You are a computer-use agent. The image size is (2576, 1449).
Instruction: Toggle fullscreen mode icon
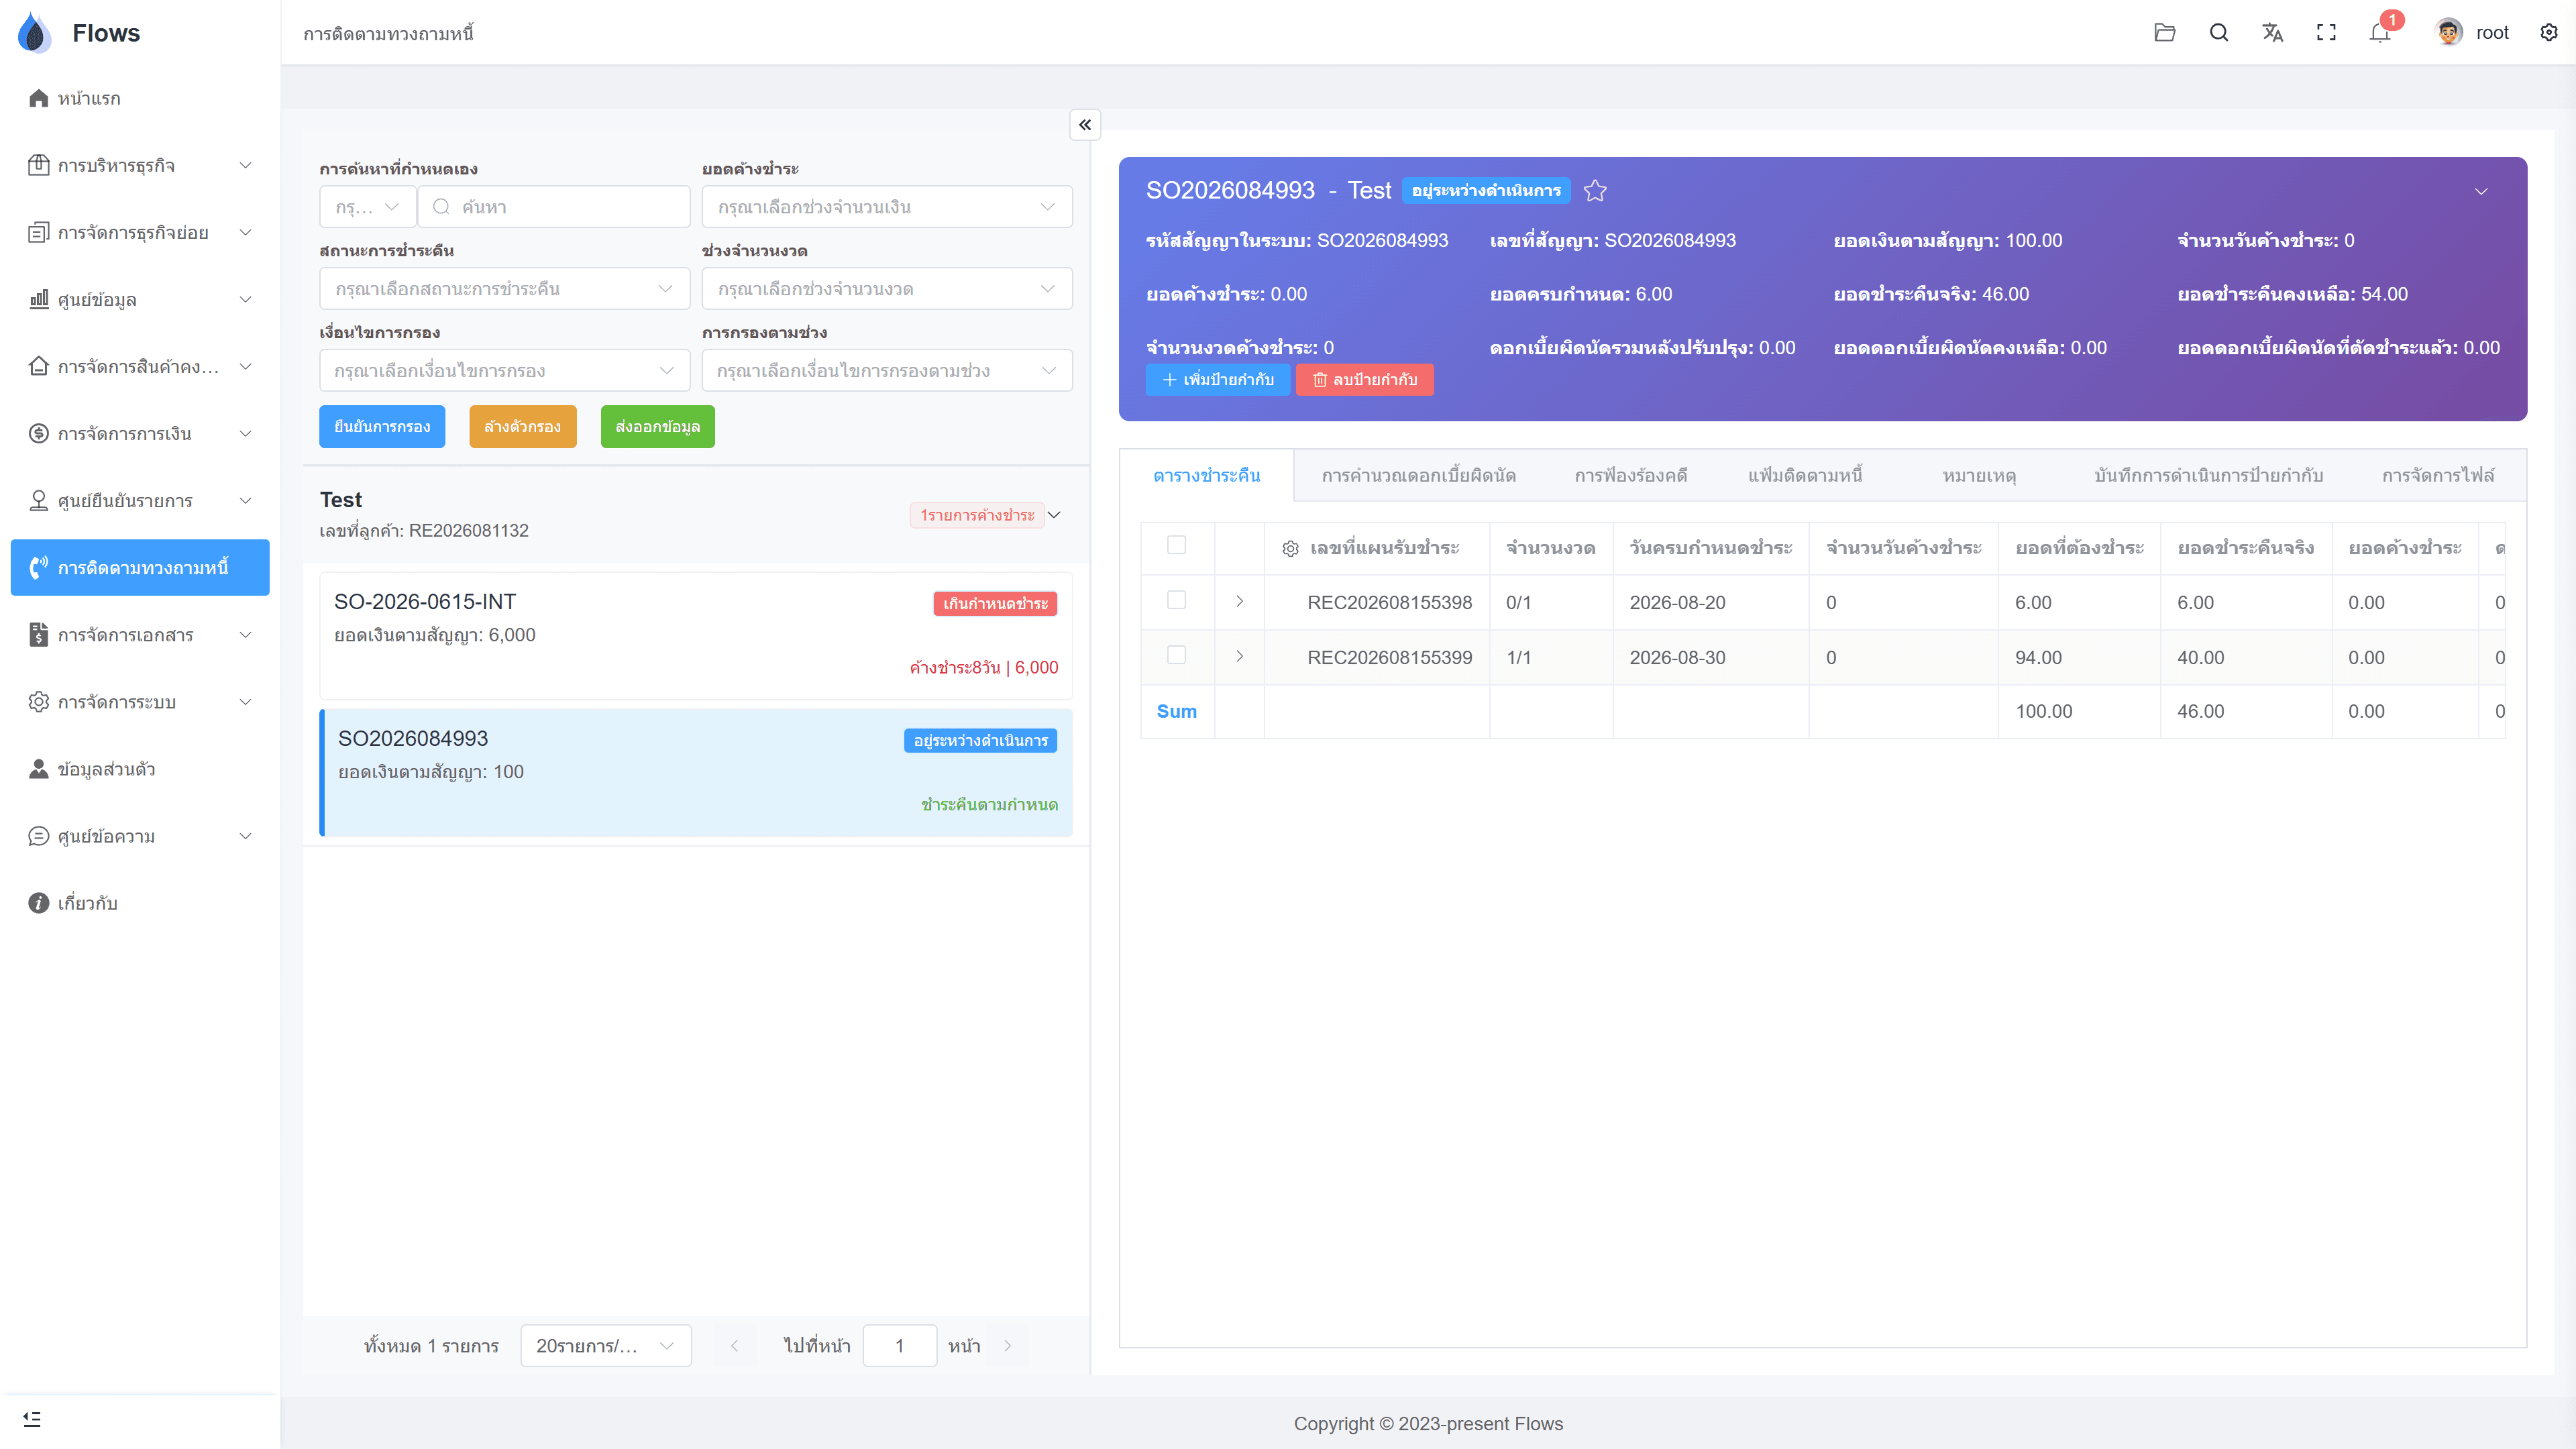(x=2326, y=32)
